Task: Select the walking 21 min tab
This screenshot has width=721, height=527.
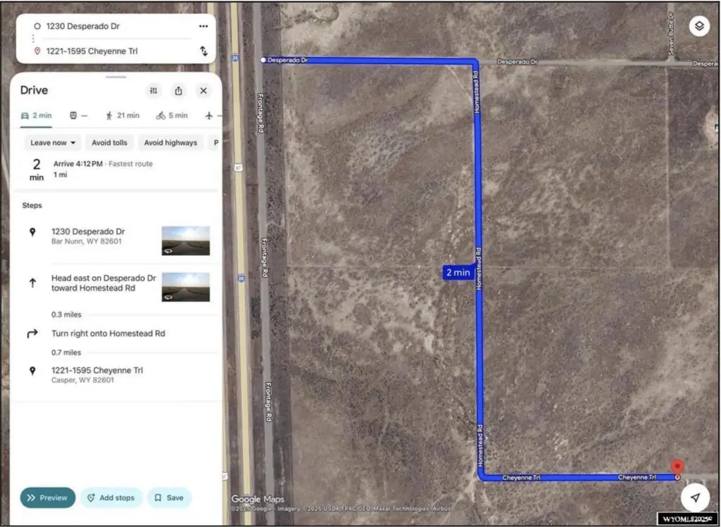Action: [x=123, y=115]
